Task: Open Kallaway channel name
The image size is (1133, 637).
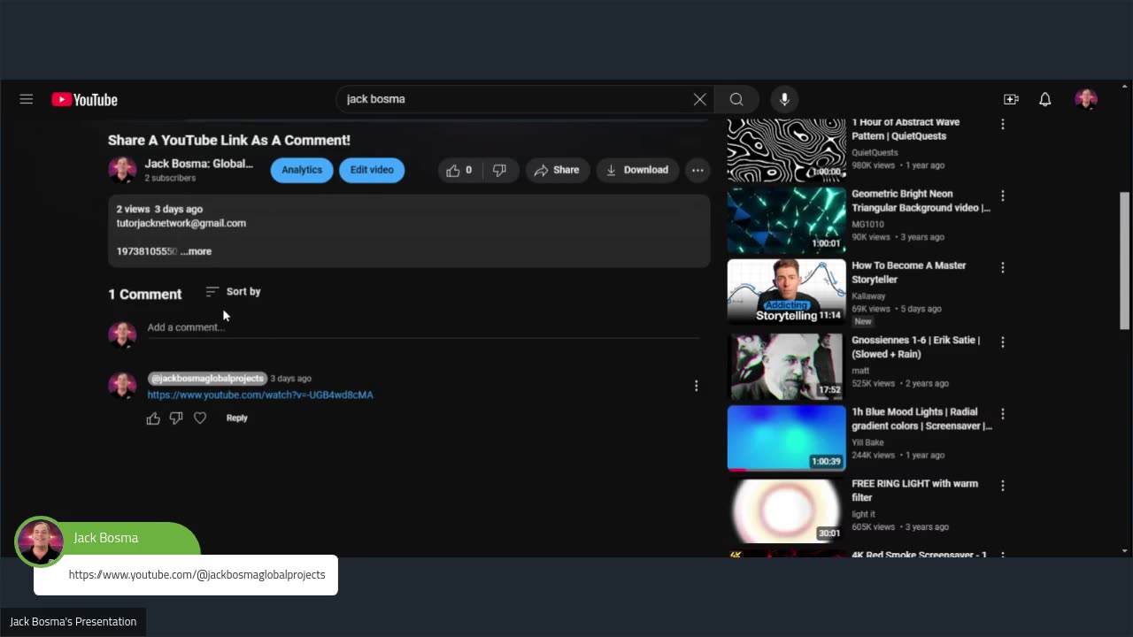Action: 869,296
